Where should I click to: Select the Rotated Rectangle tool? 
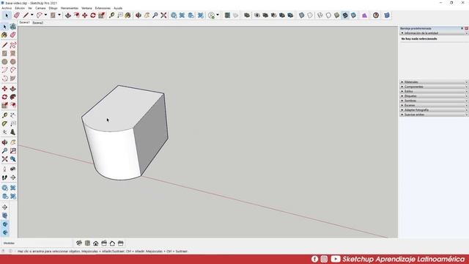coord(13,54)
